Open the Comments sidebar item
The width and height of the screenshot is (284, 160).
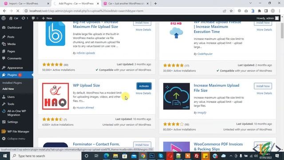14,58
